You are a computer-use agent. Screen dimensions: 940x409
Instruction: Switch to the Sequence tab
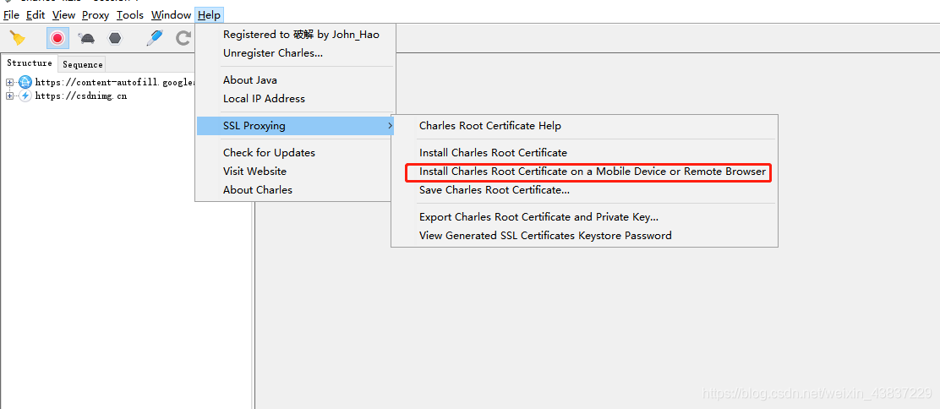82,64
